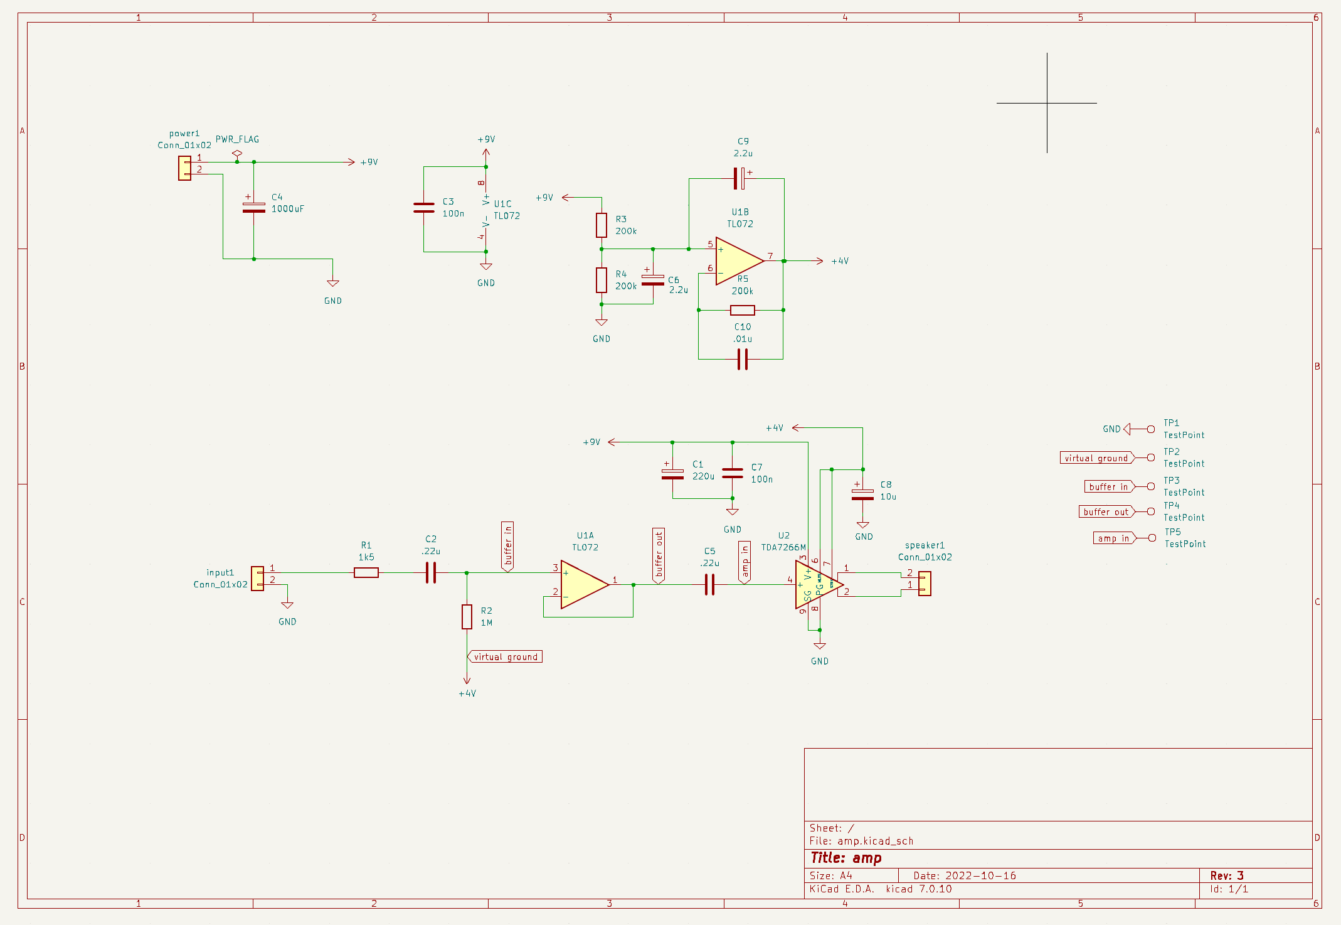Viewport: 1341px width, 925px height.
Task: Click the amp in label beside TP5
Action: coord(1114,538)
